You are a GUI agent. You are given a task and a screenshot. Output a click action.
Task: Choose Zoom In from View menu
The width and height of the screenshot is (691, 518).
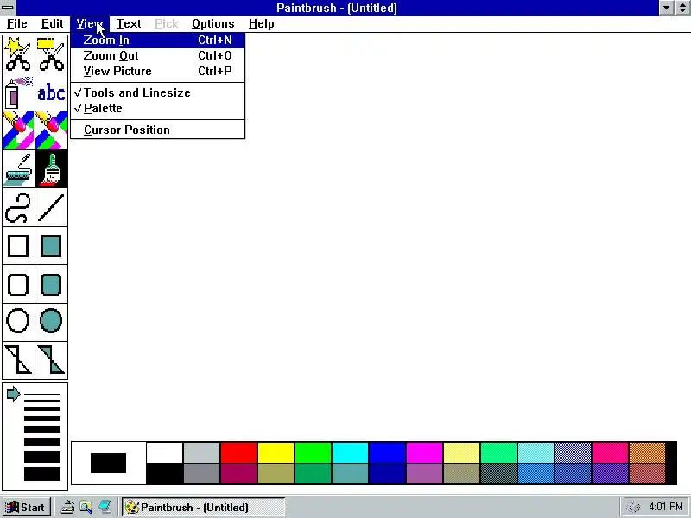(x=158, y=40)
